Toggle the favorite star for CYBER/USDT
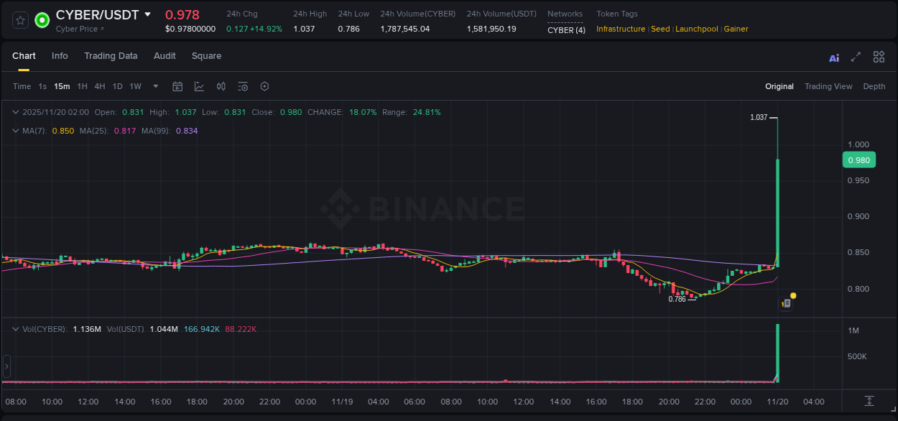The height and width of the screenshot is (421, 898). [x=19, y=19]
